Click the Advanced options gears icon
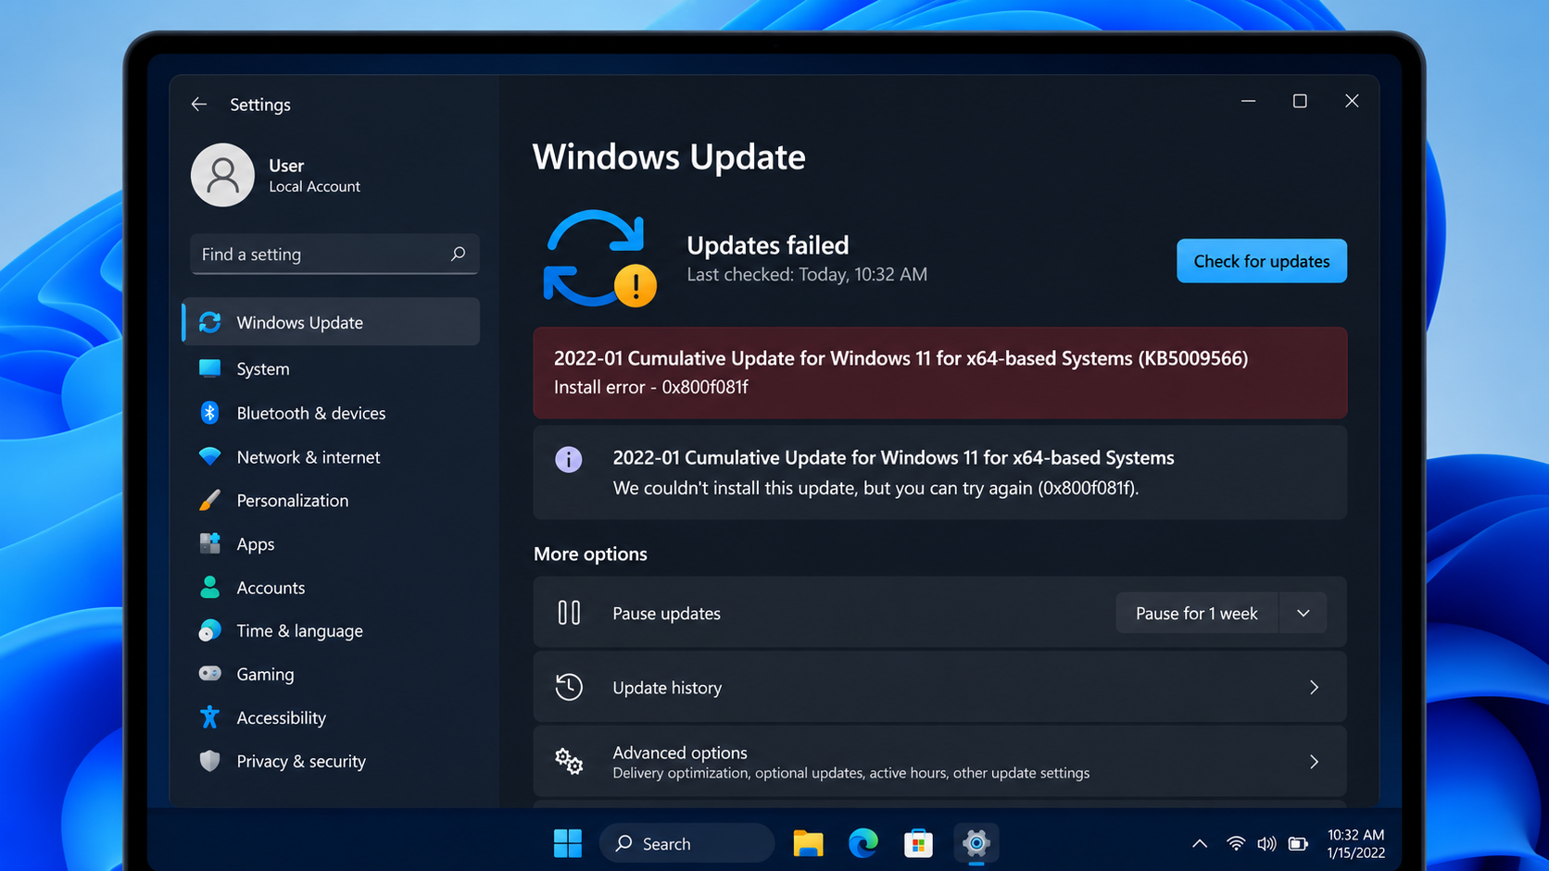Viewport: 1549px width, 871px height. coord(569,761)
